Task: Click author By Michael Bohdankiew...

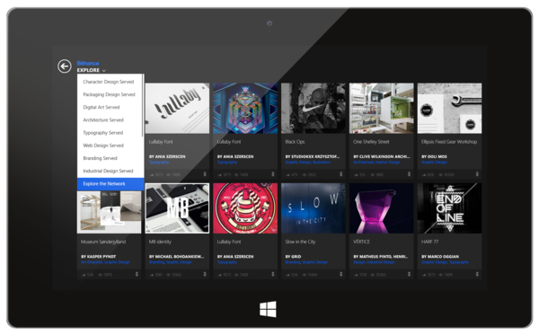Action: (176, 257)
